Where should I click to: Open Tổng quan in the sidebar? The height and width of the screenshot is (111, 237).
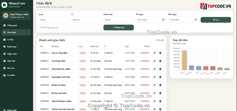tap(16, 25)
